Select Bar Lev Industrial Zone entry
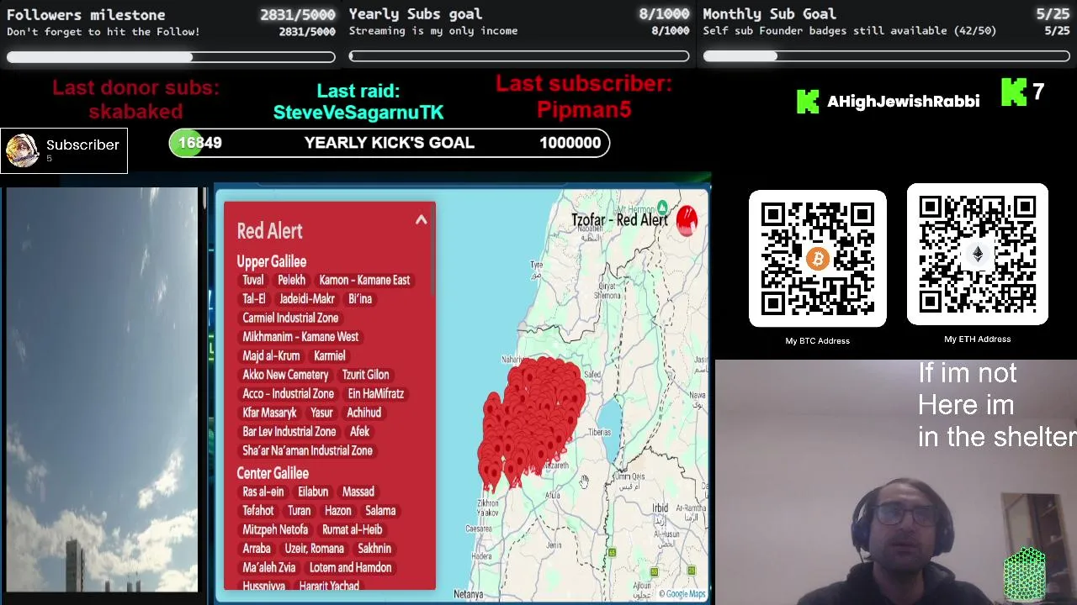Image resolution: width=1077 pixels, height=605 pixels. point(289,431)
